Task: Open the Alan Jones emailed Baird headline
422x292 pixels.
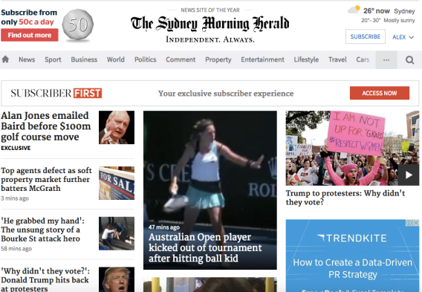Action: pyautogui.click(x=46, y=126)
